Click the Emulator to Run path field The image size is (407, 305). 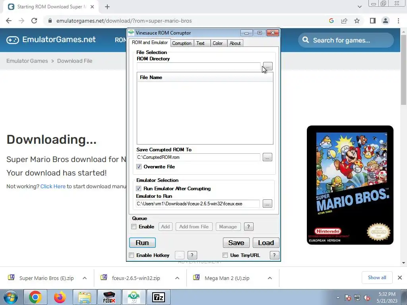click(198, 204)
